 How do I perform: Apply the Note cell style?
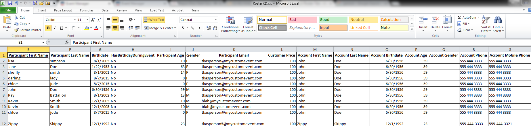click(x=394, y=28)
